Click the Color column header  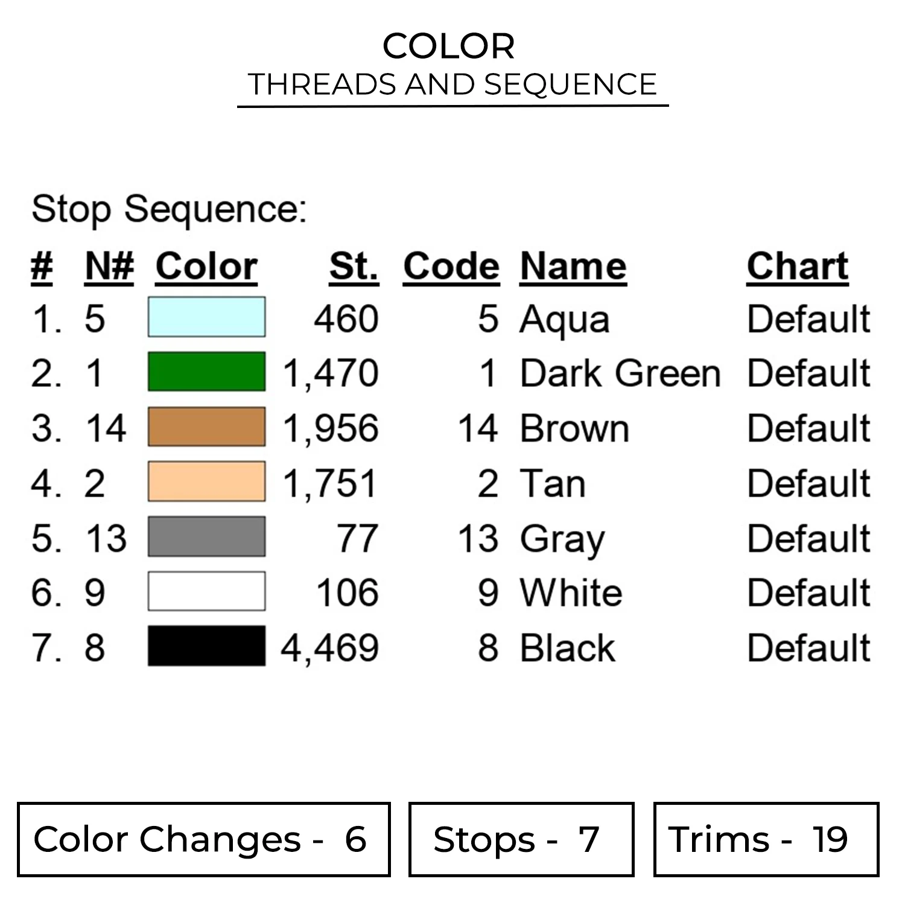click(x=206, y=266)
